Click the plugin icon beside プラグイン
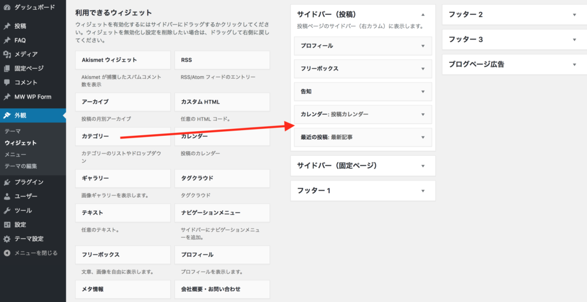The height and width of the screenshot is (302, 587). [x=7, y=182]
